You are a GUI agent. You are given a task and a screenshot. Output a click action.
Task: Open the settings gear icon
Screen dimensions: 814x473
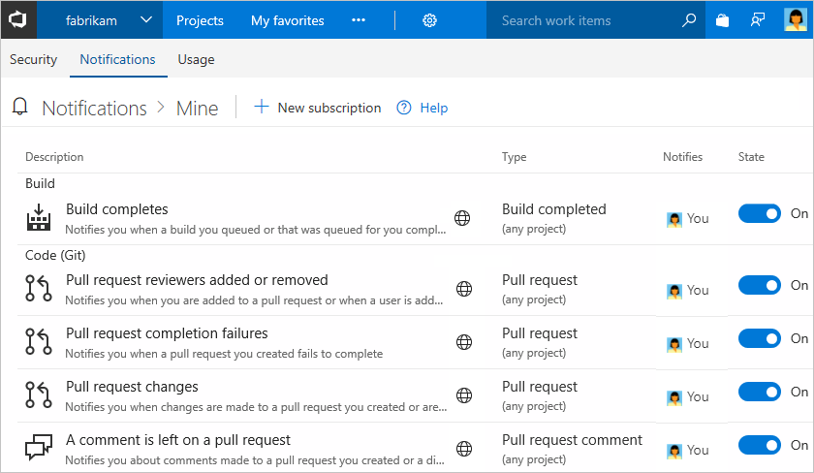pos(430,20)
